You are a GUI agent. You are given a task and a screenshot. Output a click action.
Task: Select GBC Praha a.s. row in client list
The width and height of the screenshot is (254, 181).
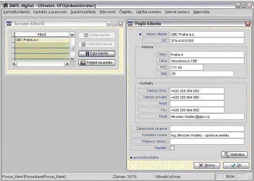[42, 40]
